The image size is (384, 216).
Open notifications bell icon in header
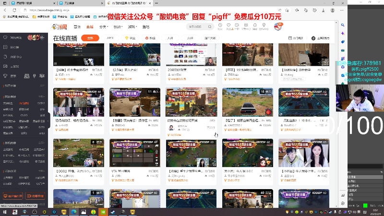(x=255, y=25)
